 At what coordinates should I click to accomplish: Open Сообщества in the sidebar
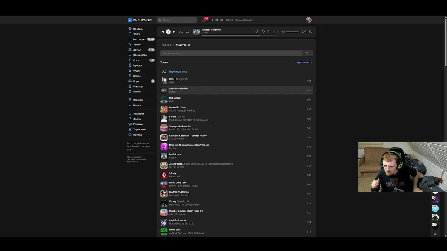(140, 55)
